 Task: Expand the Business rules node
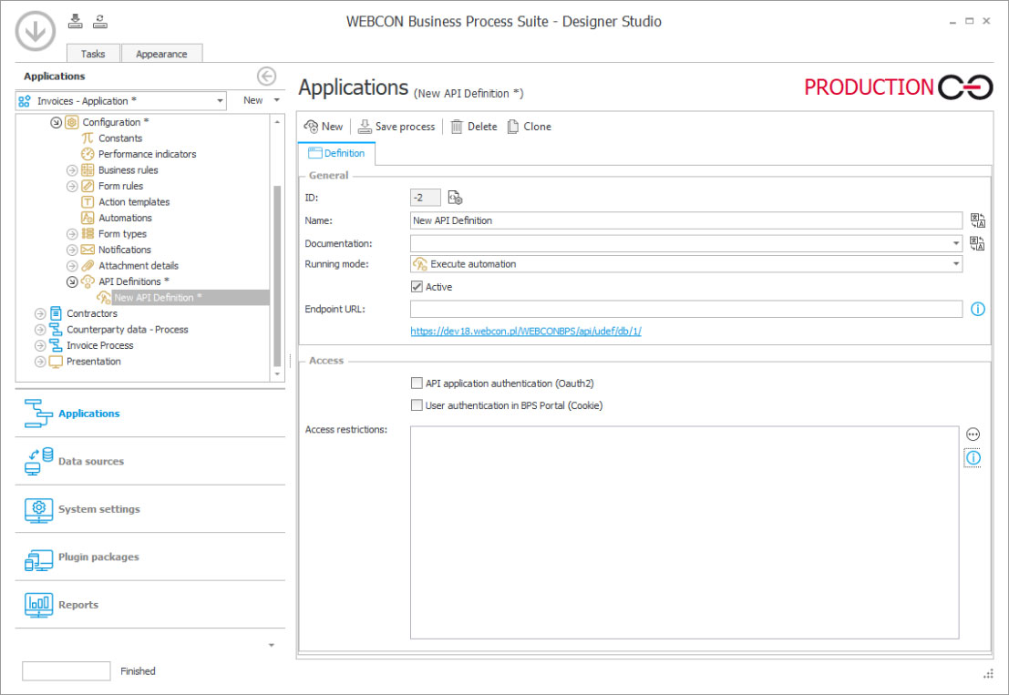72,170
